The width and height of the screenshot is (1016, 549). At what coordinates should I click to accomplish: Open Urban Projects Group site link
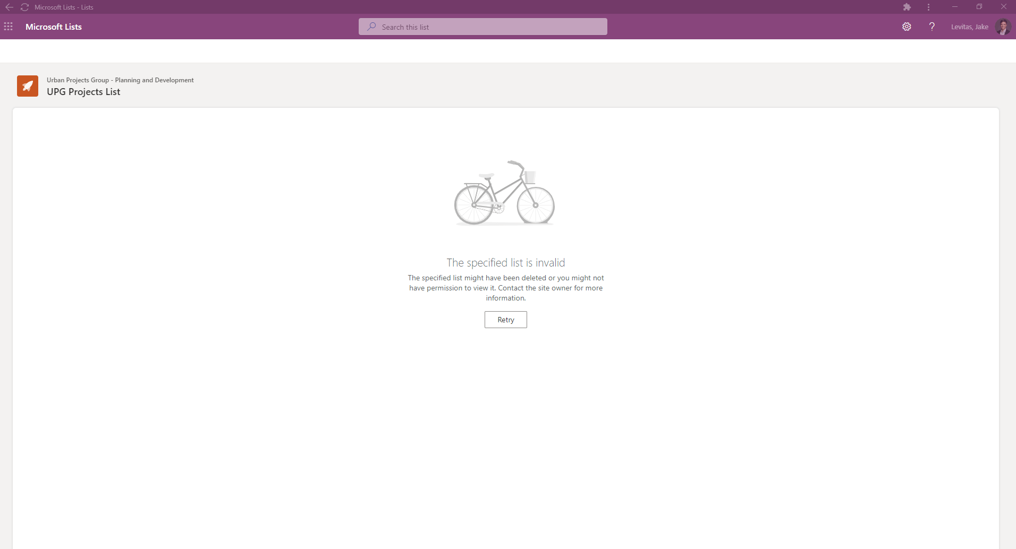(x=120, y=80)
